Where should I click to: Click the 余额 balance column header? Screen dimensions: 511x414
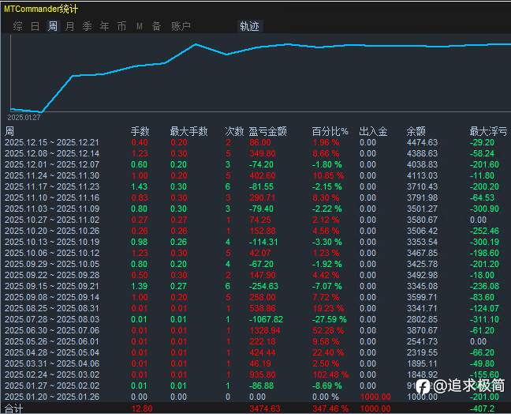(x=416, y=131)
